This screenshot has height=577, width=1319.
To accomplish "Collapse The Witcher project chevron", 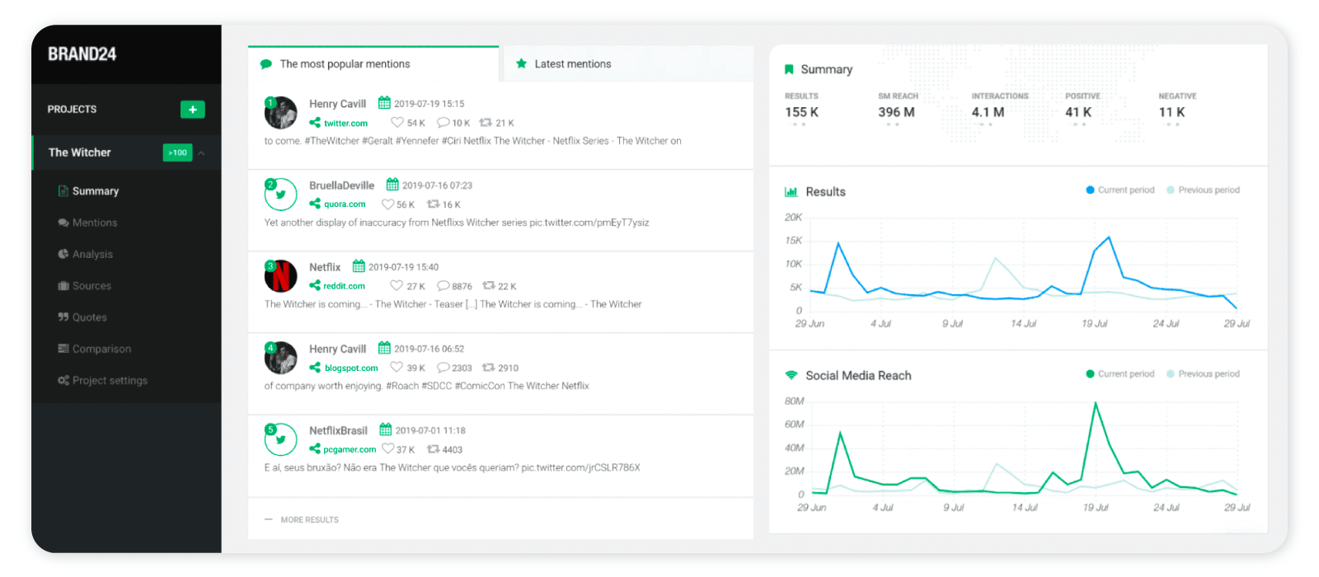I will click(201, 153).
